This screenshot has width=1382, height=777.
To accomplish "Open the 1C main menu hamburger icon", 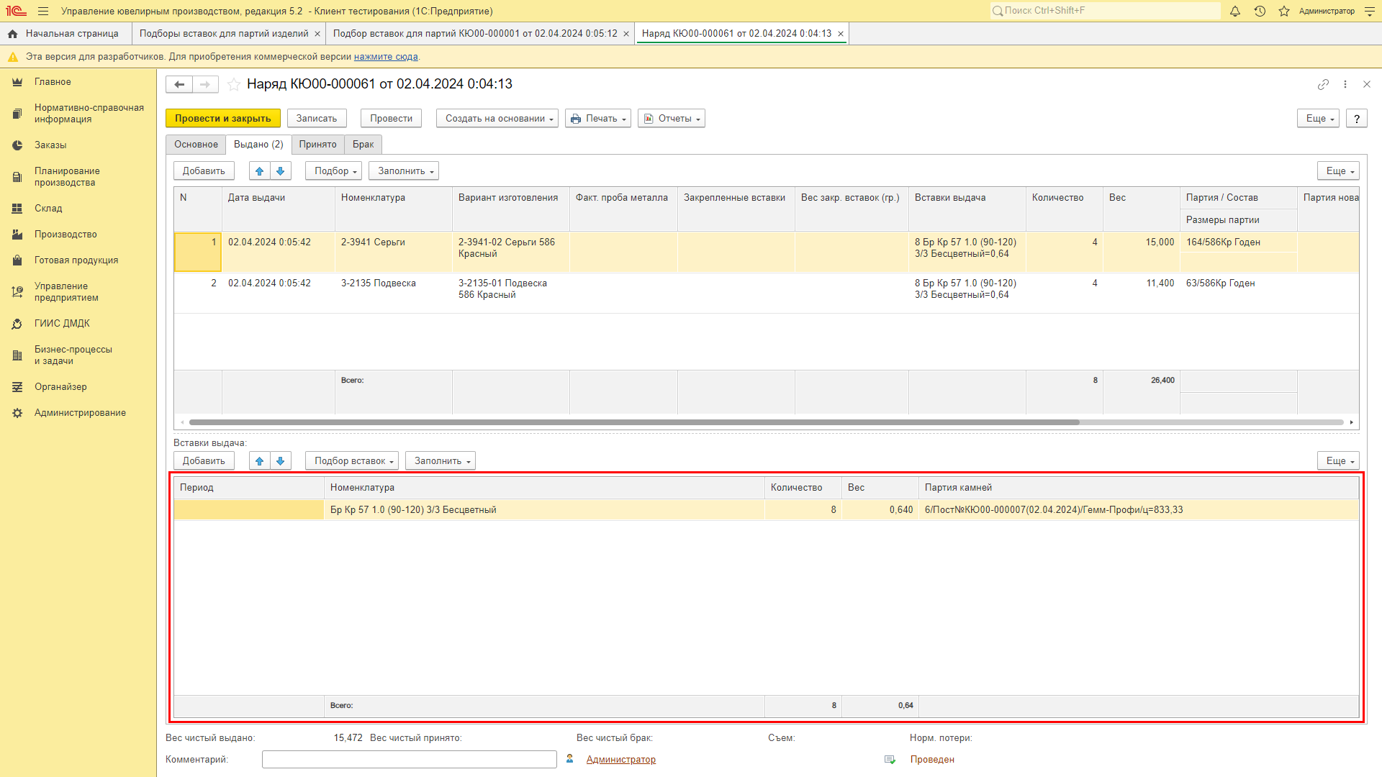I will click(43, 11).
